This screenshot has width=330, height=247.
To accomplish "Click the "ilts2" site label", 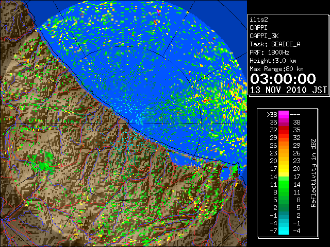I will (259, 20).
